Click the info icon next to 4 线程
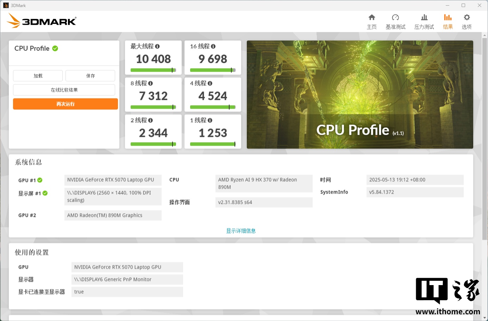This screenshot has height=321, width=488. pyautogui.click(x=210, y=83)
